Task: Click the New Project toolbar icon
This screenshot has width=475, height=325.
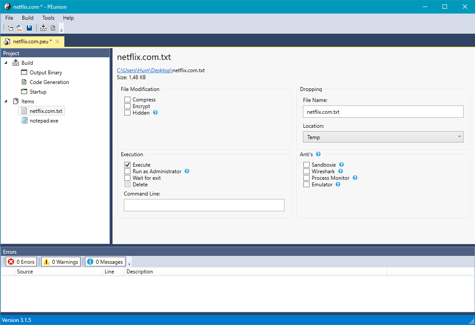Action: [x=10, y=28]
